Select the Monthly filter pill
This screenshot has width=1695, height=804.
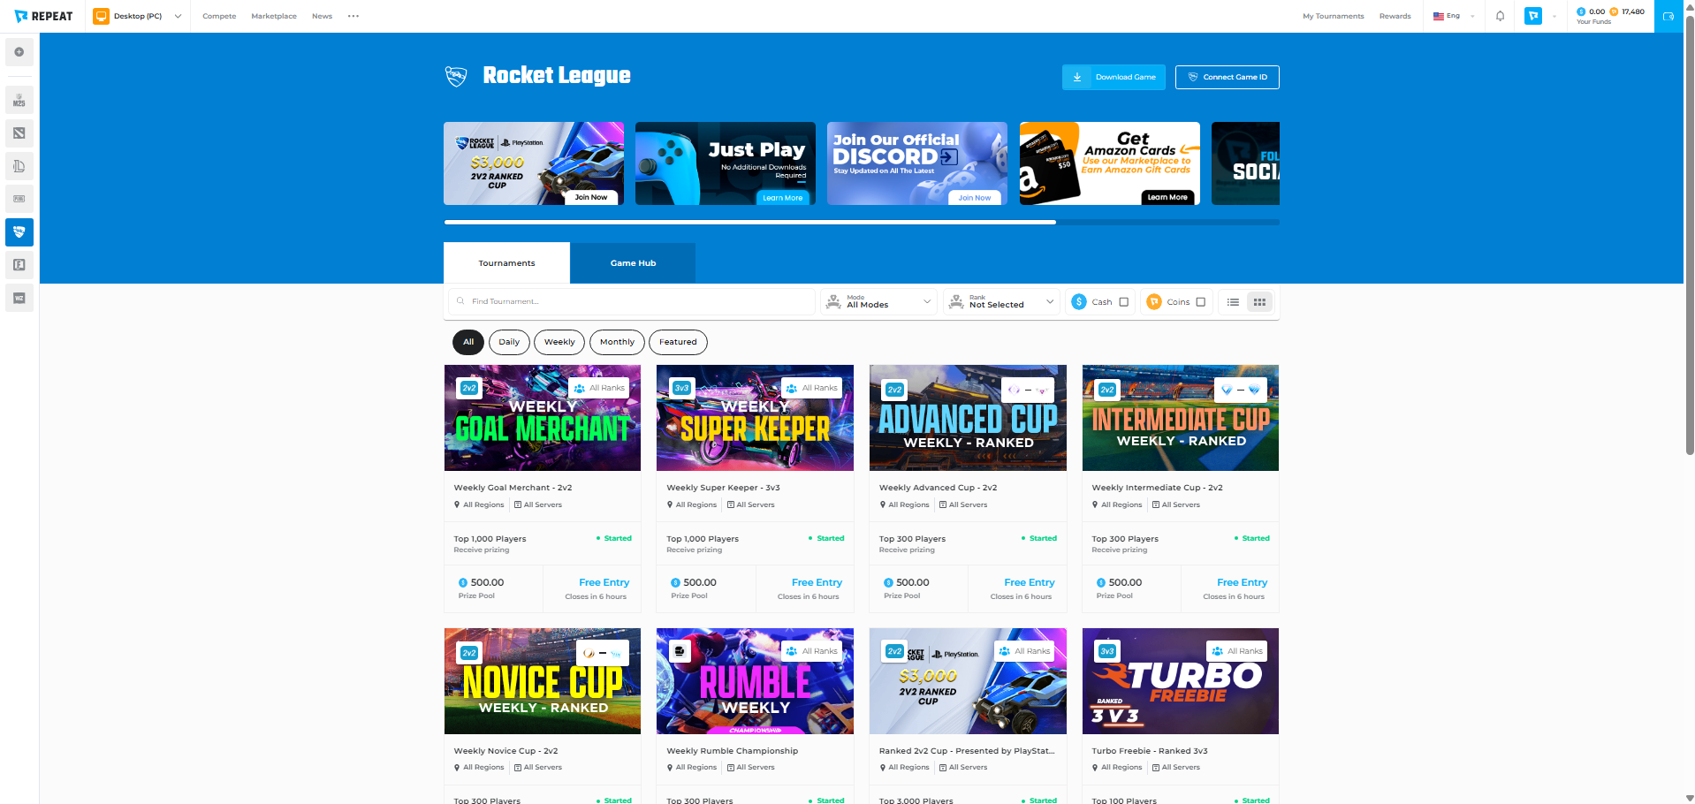click(617, 342)
